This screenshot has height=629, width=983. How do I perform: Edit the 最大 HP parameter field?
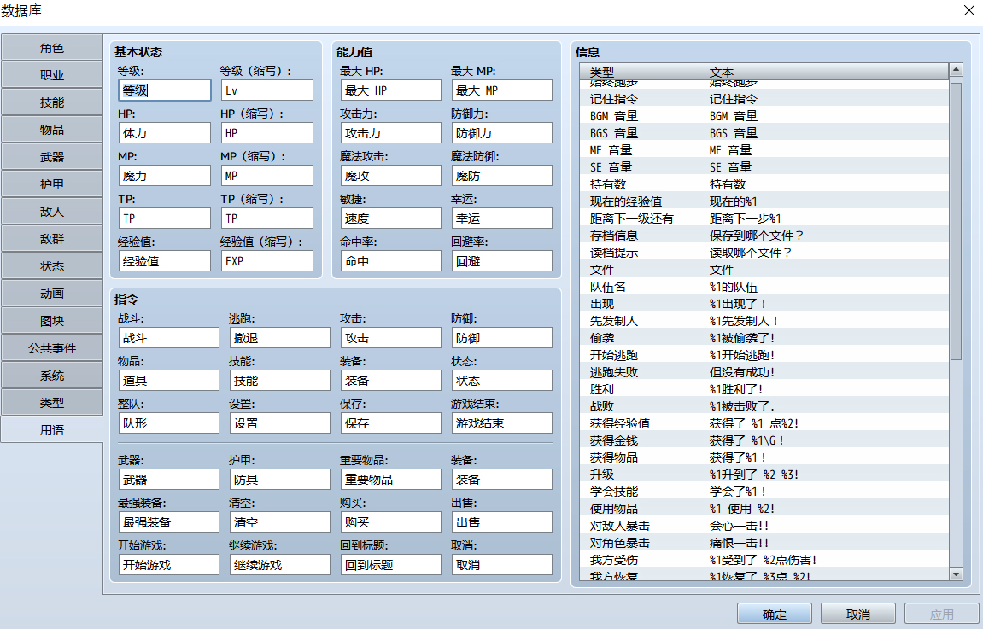pos(390,90)
